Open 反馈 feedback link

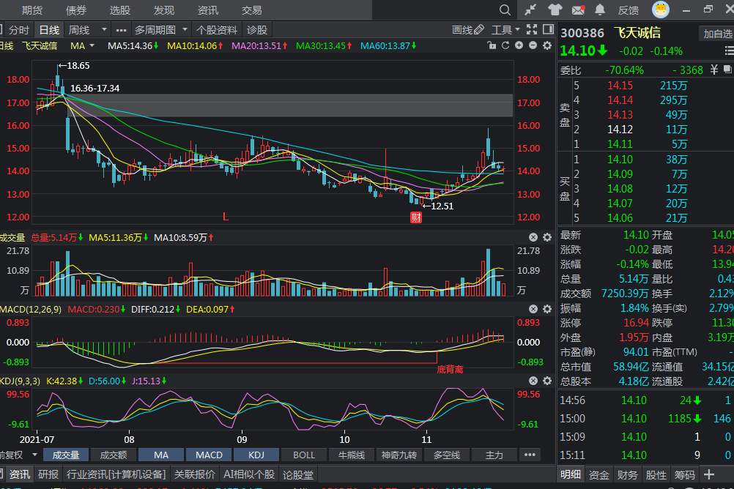[x=629, y=10]
